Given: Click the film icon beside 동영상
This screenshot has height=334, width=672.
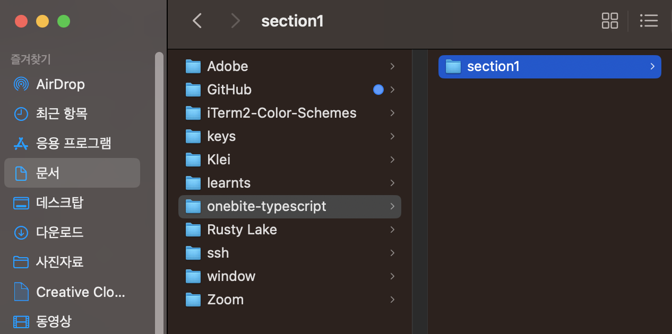Looking at the screenshot, I should (21, 321).
